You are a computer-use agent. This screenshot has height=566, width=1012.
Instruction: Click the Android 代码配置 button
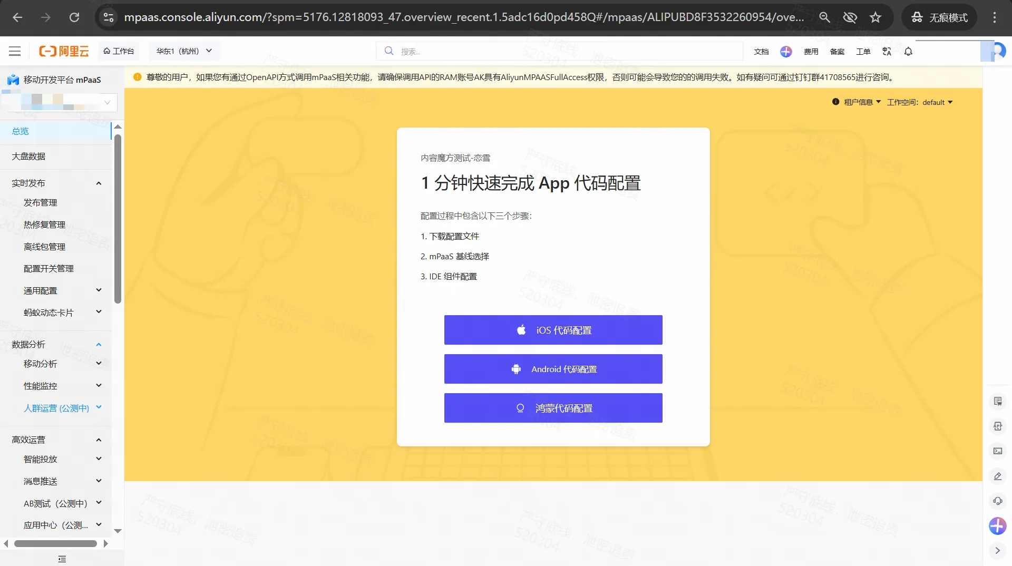[x=553, y=369]
